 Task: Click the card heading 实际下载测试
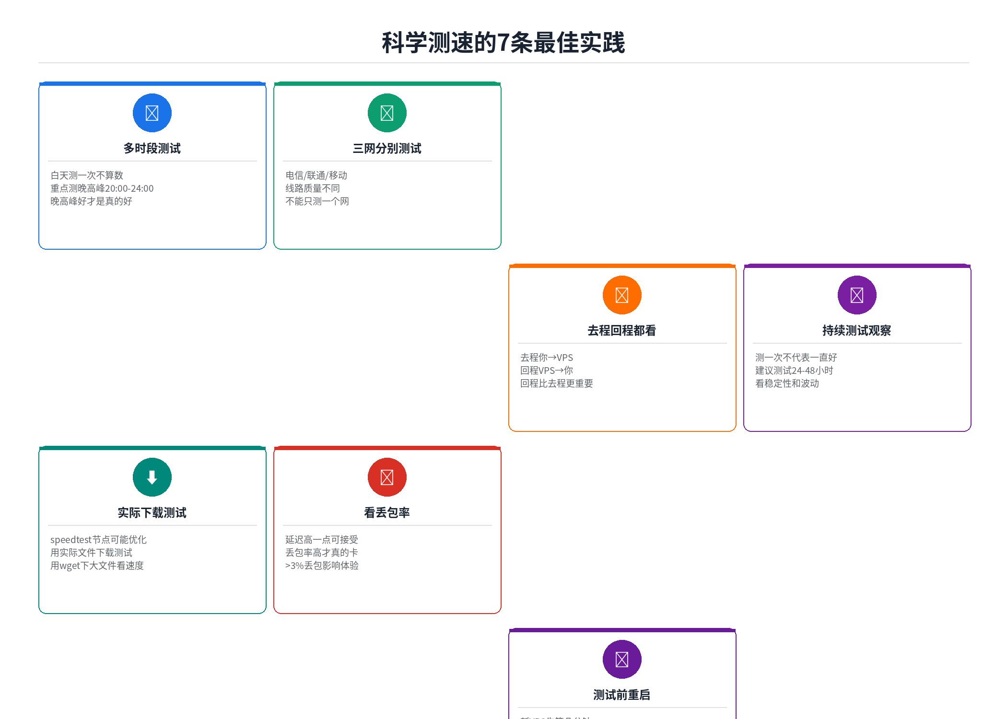152,513
